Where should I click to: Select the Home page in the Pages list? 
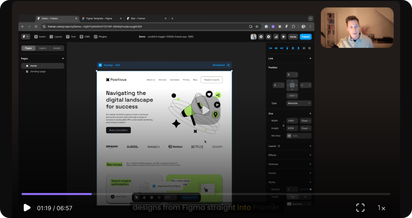(43, 66)
